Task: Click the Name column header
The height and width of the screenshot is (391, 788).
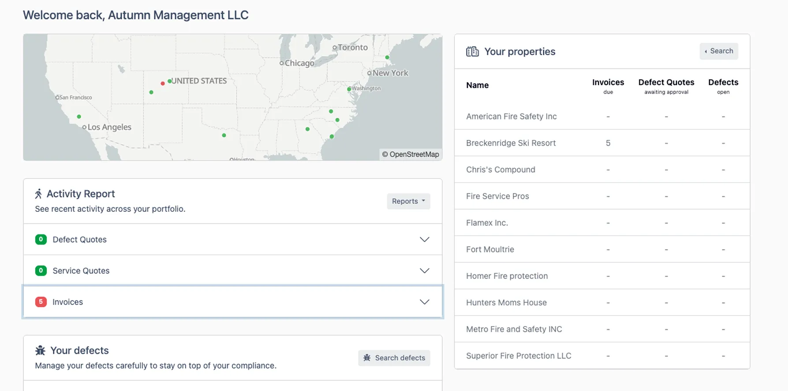Action: click(x=477, y=85)
